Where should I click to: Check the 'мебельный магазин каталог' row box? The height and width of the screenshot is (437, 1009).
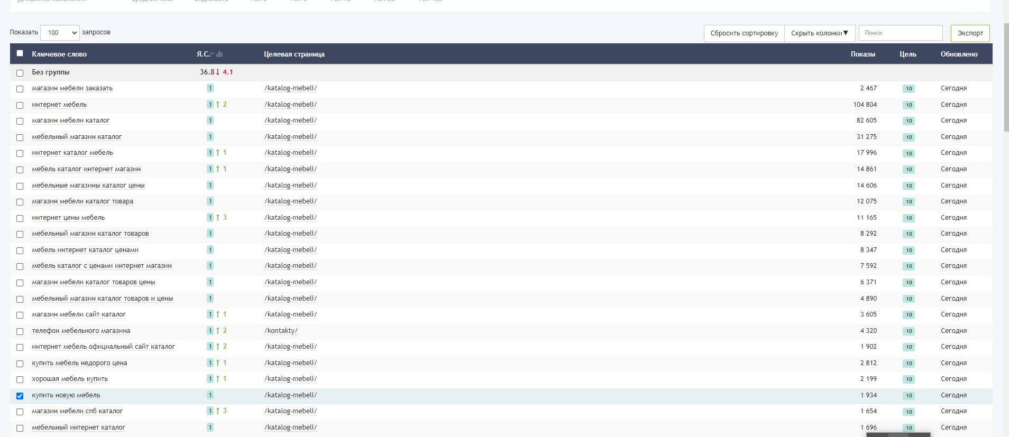20,137
